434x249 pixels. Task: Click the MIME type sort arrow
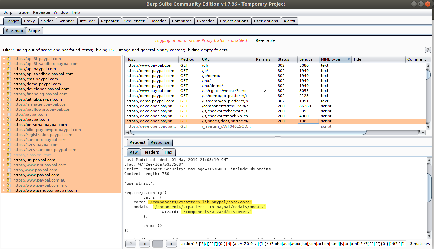(349, 59)
